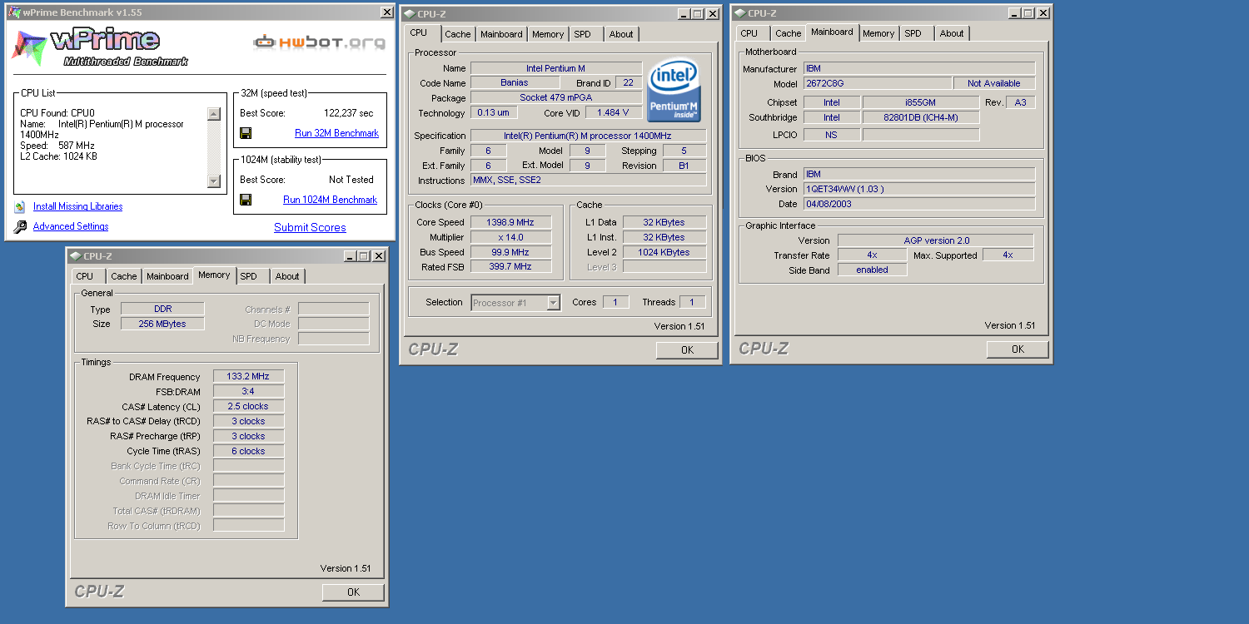Image resolution: width=1249 pixels, height=624 pixels.
Task: Click the Cycle Time value 6 clocks
Action: coord(248,451)
